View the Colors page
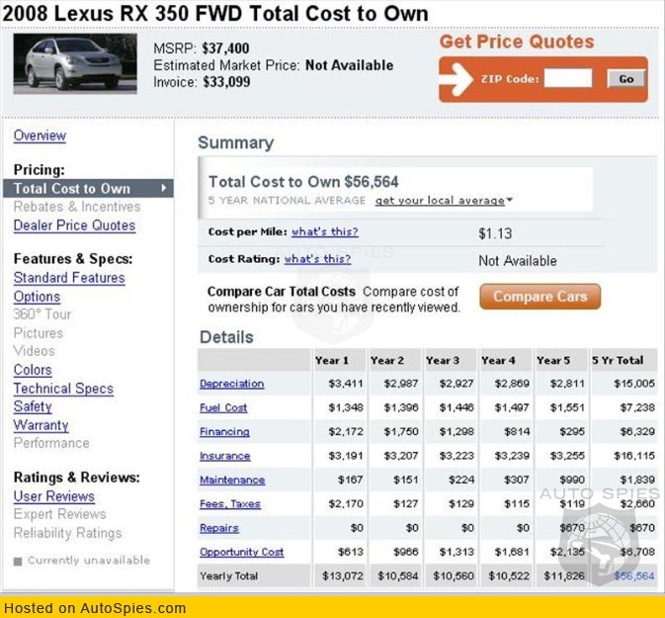This screenshot has height=618, width=665. [x=33, y=370]
